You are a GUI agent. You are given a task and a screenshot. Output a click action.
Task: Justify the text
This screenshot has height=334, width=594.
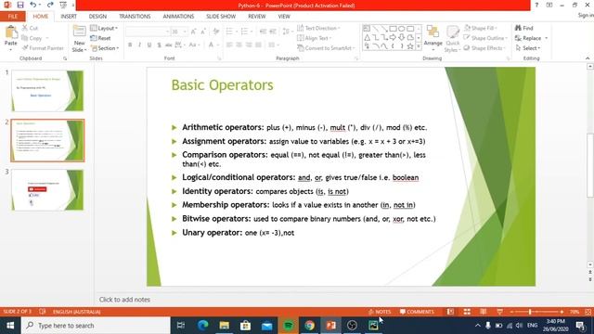click(258, 45)
